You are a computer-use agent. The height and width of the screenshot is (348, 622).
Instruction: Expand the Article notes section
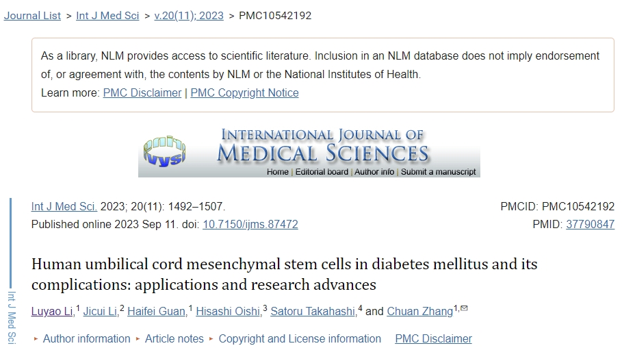point(174,338)
